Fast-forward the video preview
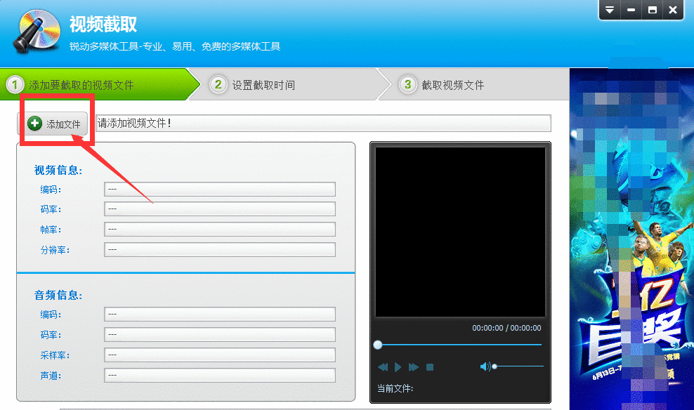This screenshot has width=694, height=410. point(413,366)
